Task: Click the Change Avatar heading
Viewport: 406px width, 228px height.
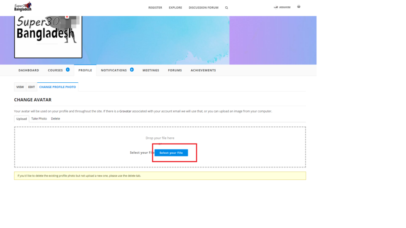Action: (33, 100)
